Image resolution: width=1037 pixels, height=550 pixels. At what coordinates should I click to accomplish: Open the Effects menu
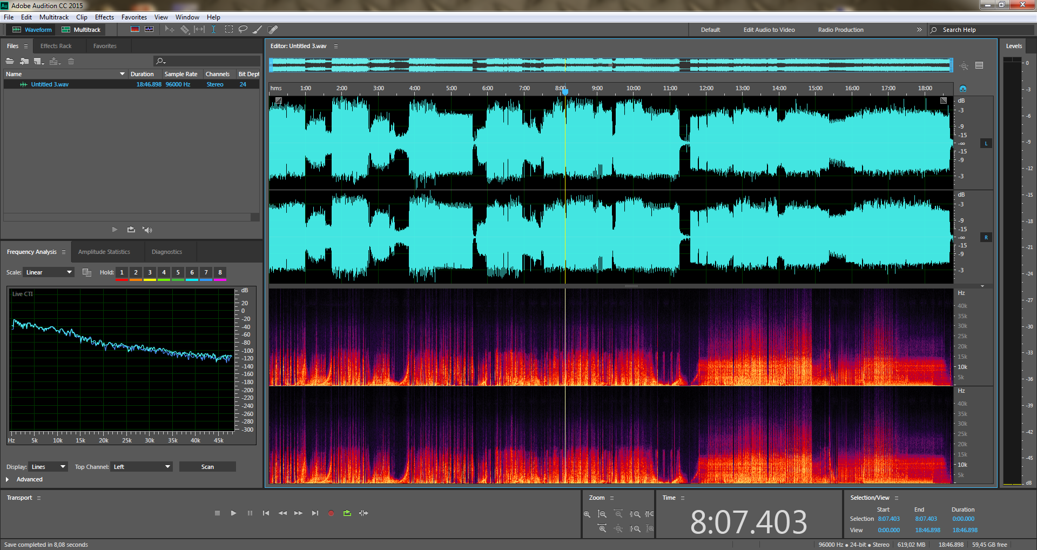[104, 17]
